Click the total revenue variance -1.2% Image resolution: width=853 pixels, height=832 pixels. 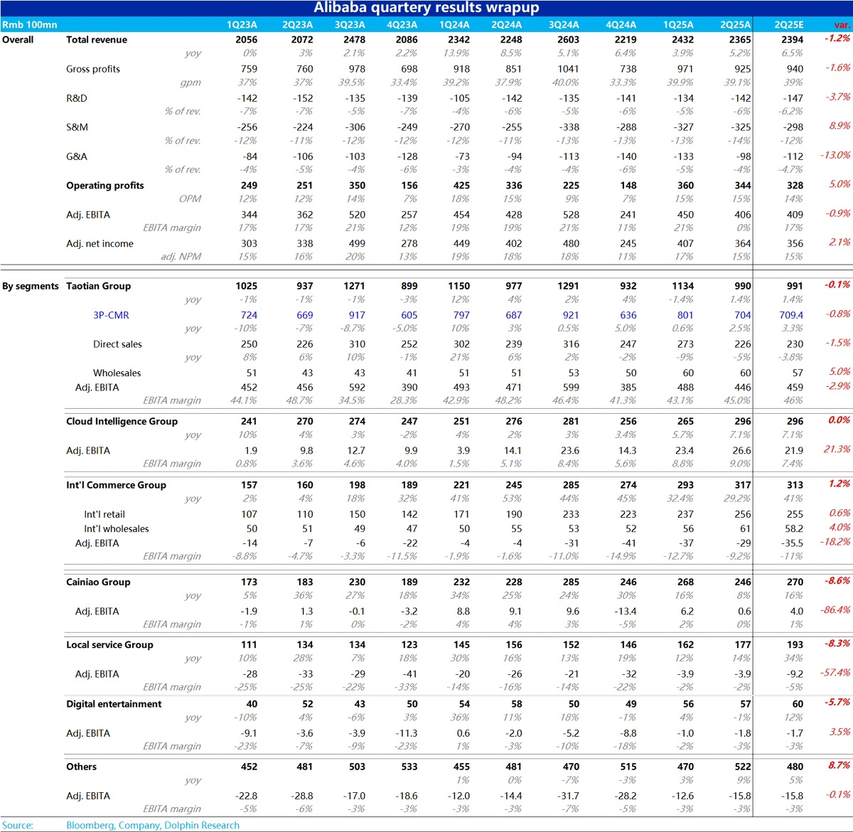click(x=837, y=38)
